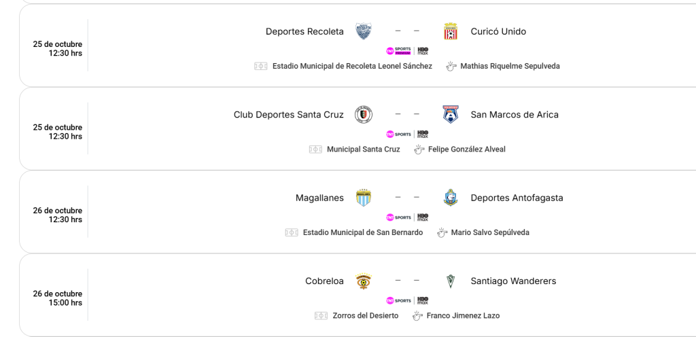Click stadium icon beside Zorros del Desierto
The width and height of the screenshot is (696, 337).
click(321, 316)
